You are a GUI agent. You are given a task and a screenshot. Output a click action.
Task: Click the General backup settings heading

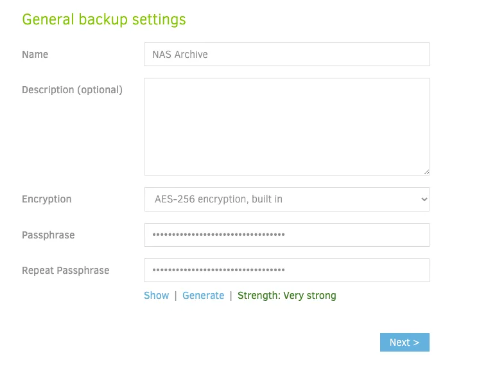104,19
